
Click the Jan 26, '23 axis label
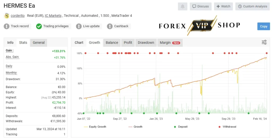tap(156, 119)
